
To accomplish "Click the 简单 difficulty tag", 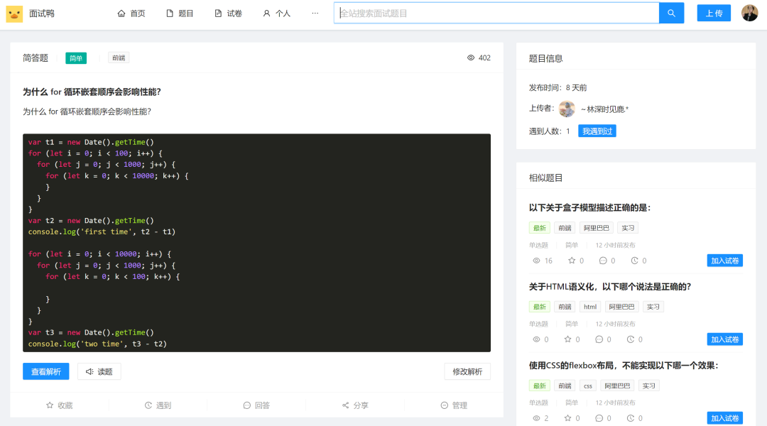I will click(x=76, y=58).
